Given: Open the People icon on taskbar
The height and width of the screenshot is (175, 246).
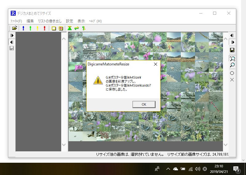Looking at the screenshot, I should click(x=157, y=169).
